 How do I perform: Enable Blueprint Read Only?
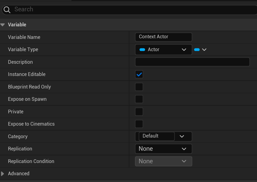[x=139, y=87]
